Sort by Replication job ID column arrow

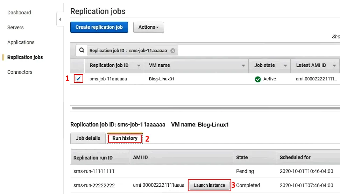[x=139, y=66]
